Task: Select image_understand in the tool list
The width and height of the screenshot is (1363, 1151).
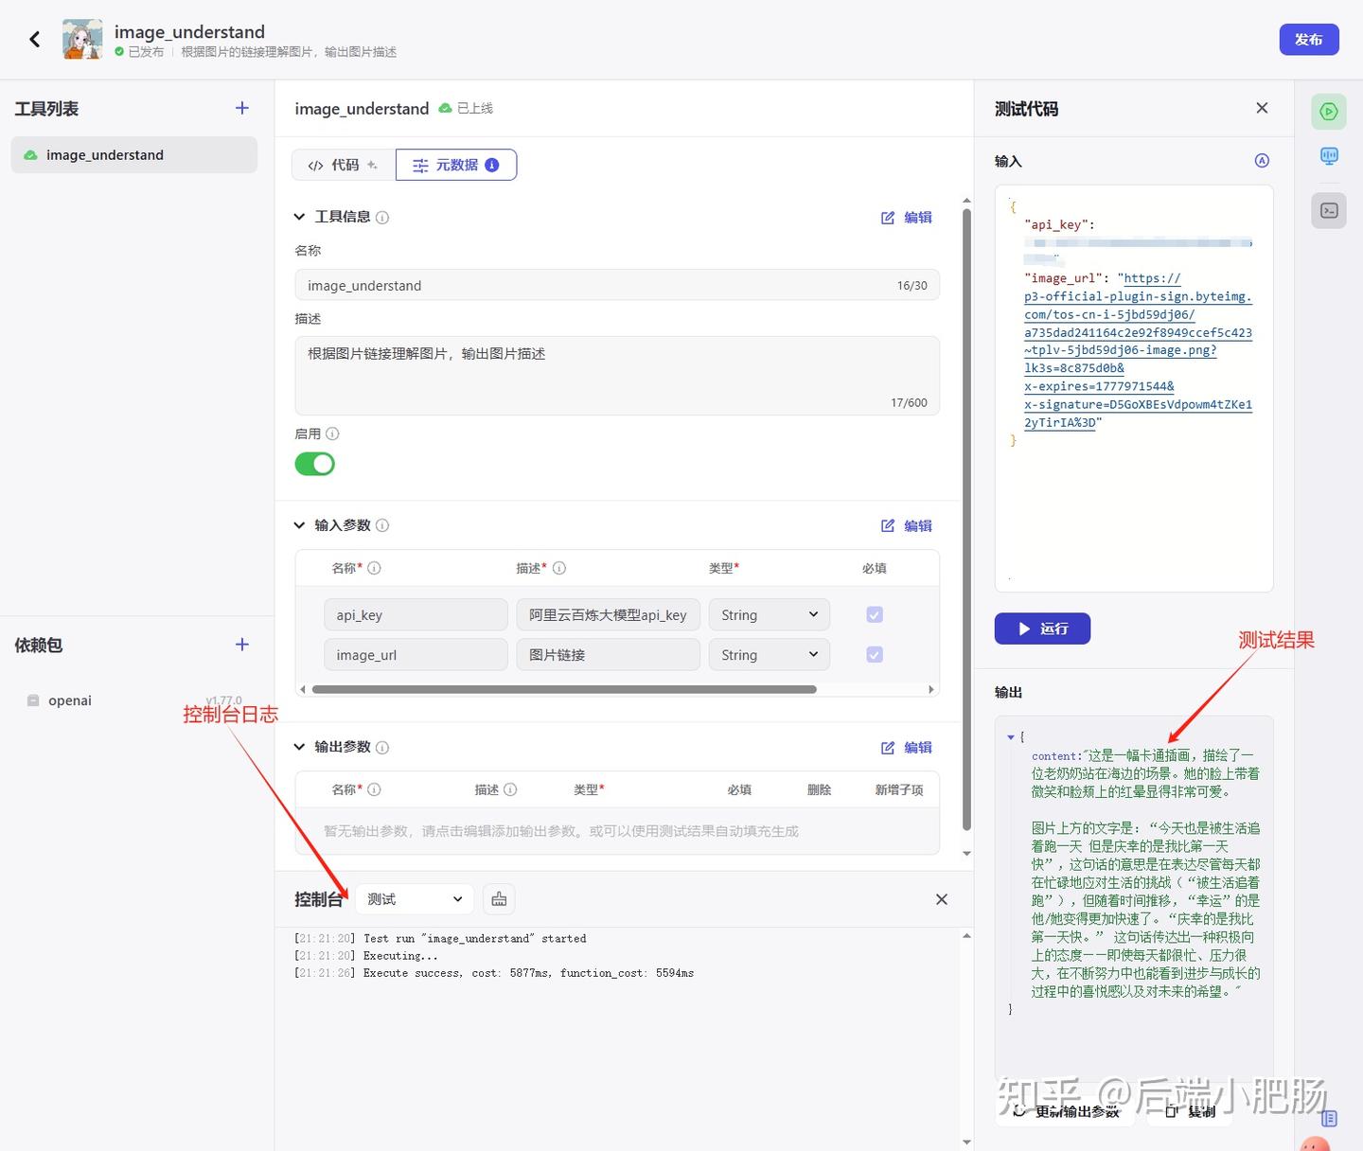Action: click(x=133, y=155)
